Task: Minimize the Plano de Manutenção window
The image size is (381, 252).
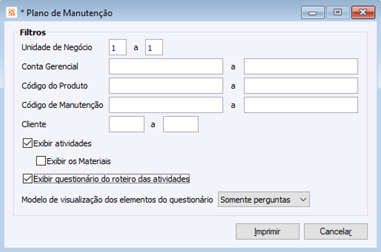Action: click(313, 13)
